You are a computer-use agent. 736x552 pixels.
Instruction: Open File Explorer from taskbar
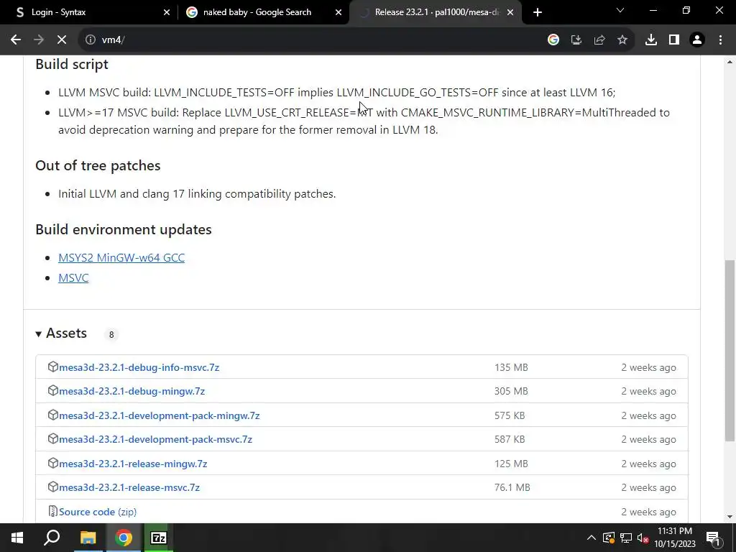(88, 538)
